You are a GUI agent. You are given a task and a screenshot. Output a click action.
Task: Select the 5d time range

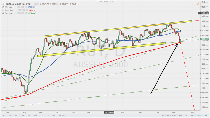10,115
